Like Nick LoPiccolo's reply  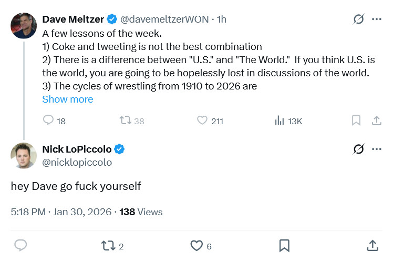tap(196, 245)
